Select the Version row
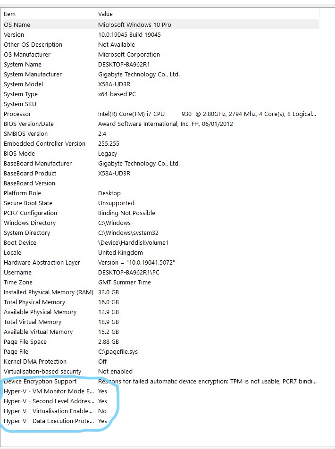The width and height of the screenshot is (335, 449). coord(161,34)
